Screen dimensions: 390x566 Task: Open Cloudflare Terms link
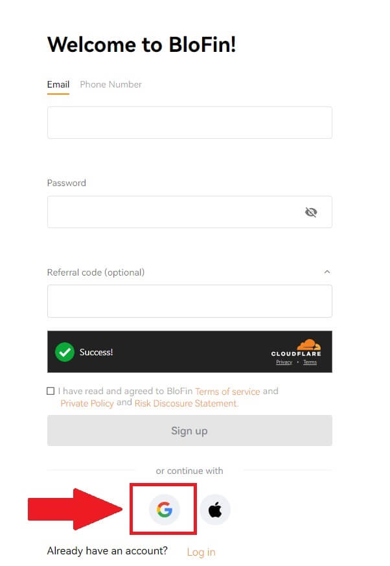[x=310, y=362]
